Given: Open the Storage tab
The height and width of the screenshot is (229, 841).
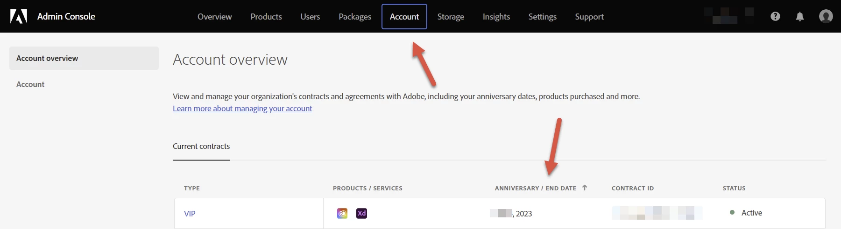Looking at the screenshot, I should point(451,17).
